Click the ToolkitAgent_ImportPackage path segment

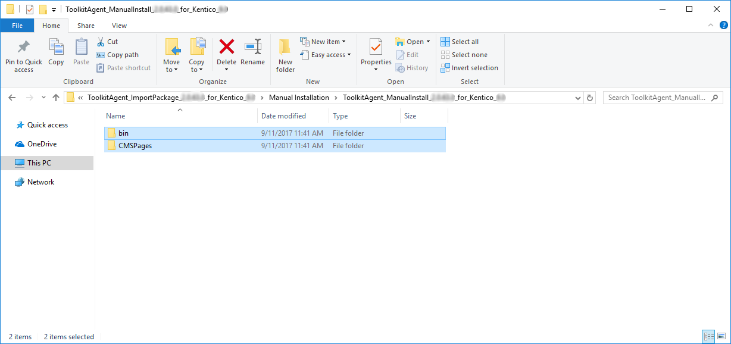171,98
